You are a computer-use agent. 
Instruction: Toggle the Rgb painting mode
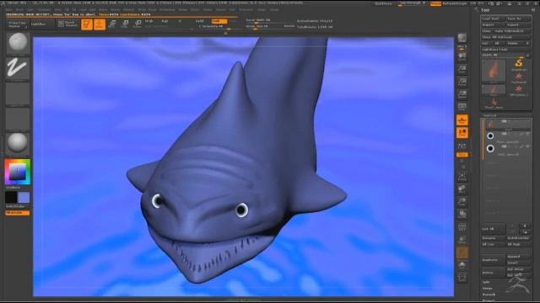[165, 21]
